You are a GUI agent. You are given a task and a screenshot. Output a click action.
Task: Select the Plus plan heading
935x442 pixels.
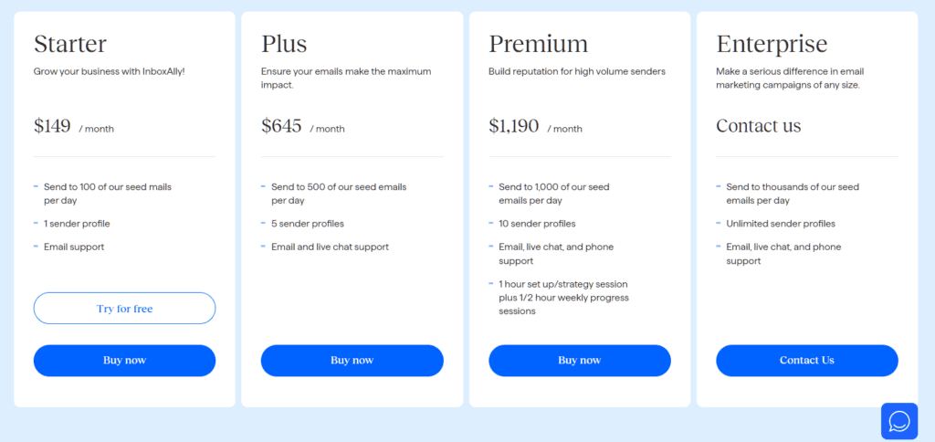point(285,44)
